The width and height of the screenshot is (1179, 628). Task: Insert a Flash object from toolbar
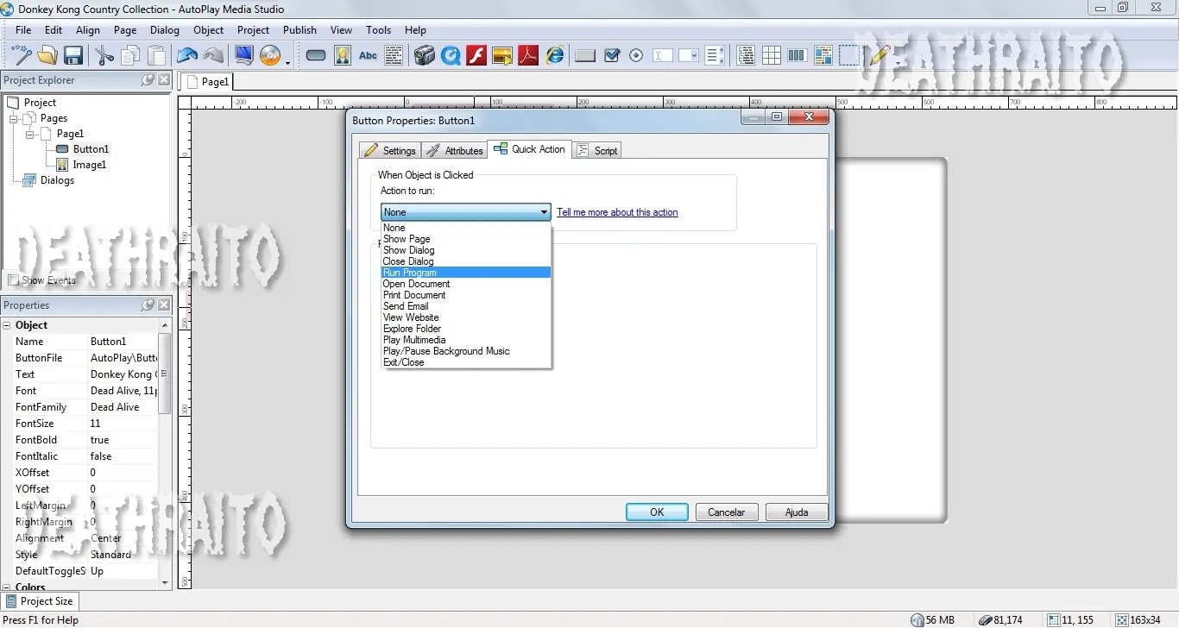tap(476, 56)
